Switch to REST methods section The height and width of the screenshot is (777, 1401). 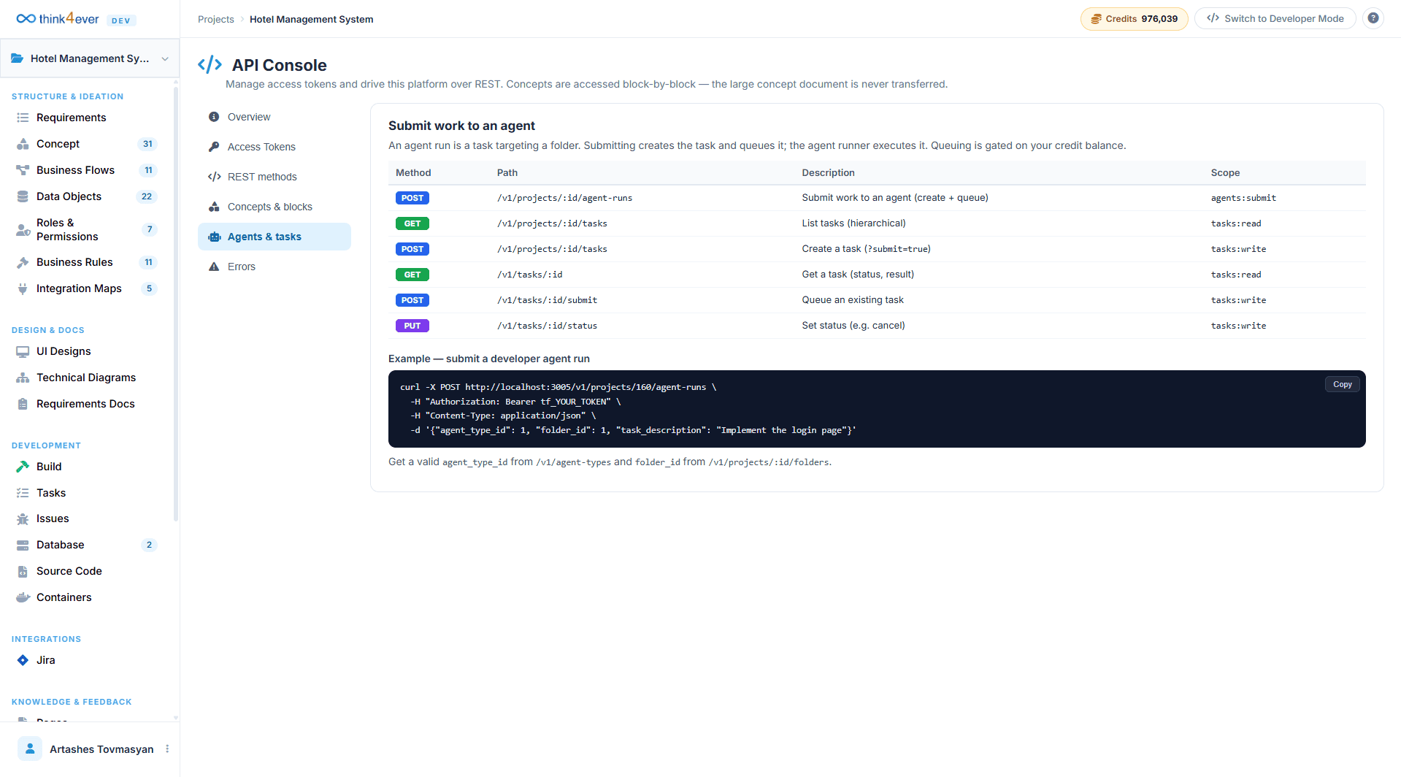click(275, 177)
